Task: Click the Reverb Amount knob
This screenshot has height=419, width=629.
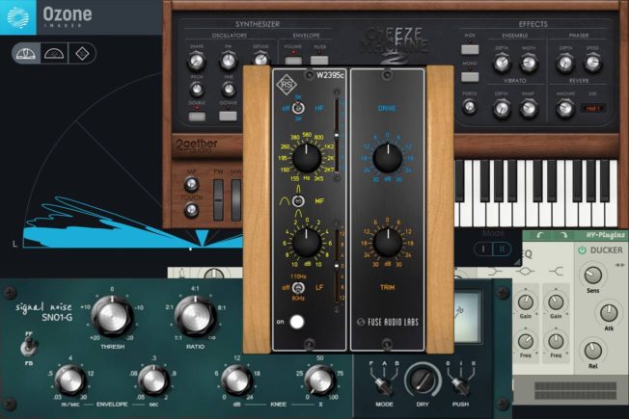Action: pyautogui.click(x=565, y=109)
